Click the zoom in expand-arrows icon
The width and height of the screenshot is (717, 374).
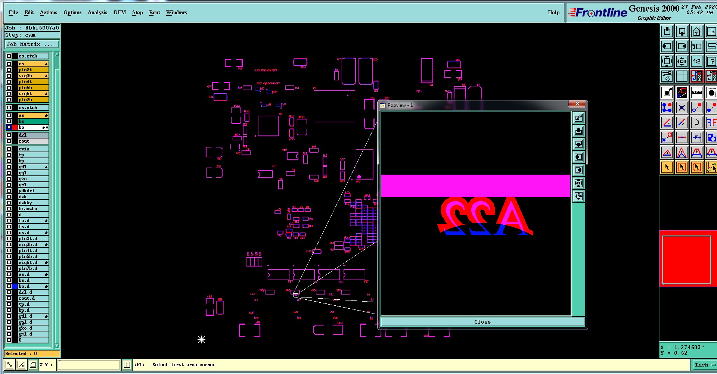point(667,62)
